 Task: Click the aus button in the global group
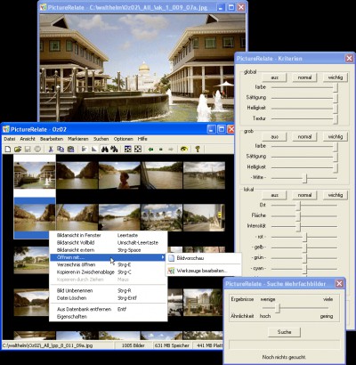click(275, 77)
